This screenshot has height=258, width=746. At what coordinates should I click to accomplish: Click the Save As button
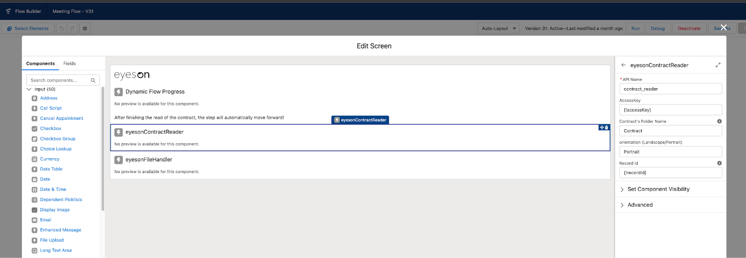coord(722,28)
